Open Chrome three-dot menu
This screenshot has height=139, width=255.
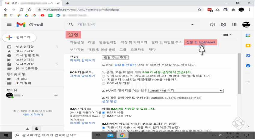point(249,10)
